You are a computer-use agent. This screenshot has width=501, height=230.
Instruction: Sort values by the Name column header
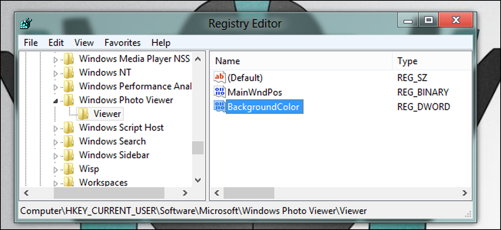(x=301, y=61)
